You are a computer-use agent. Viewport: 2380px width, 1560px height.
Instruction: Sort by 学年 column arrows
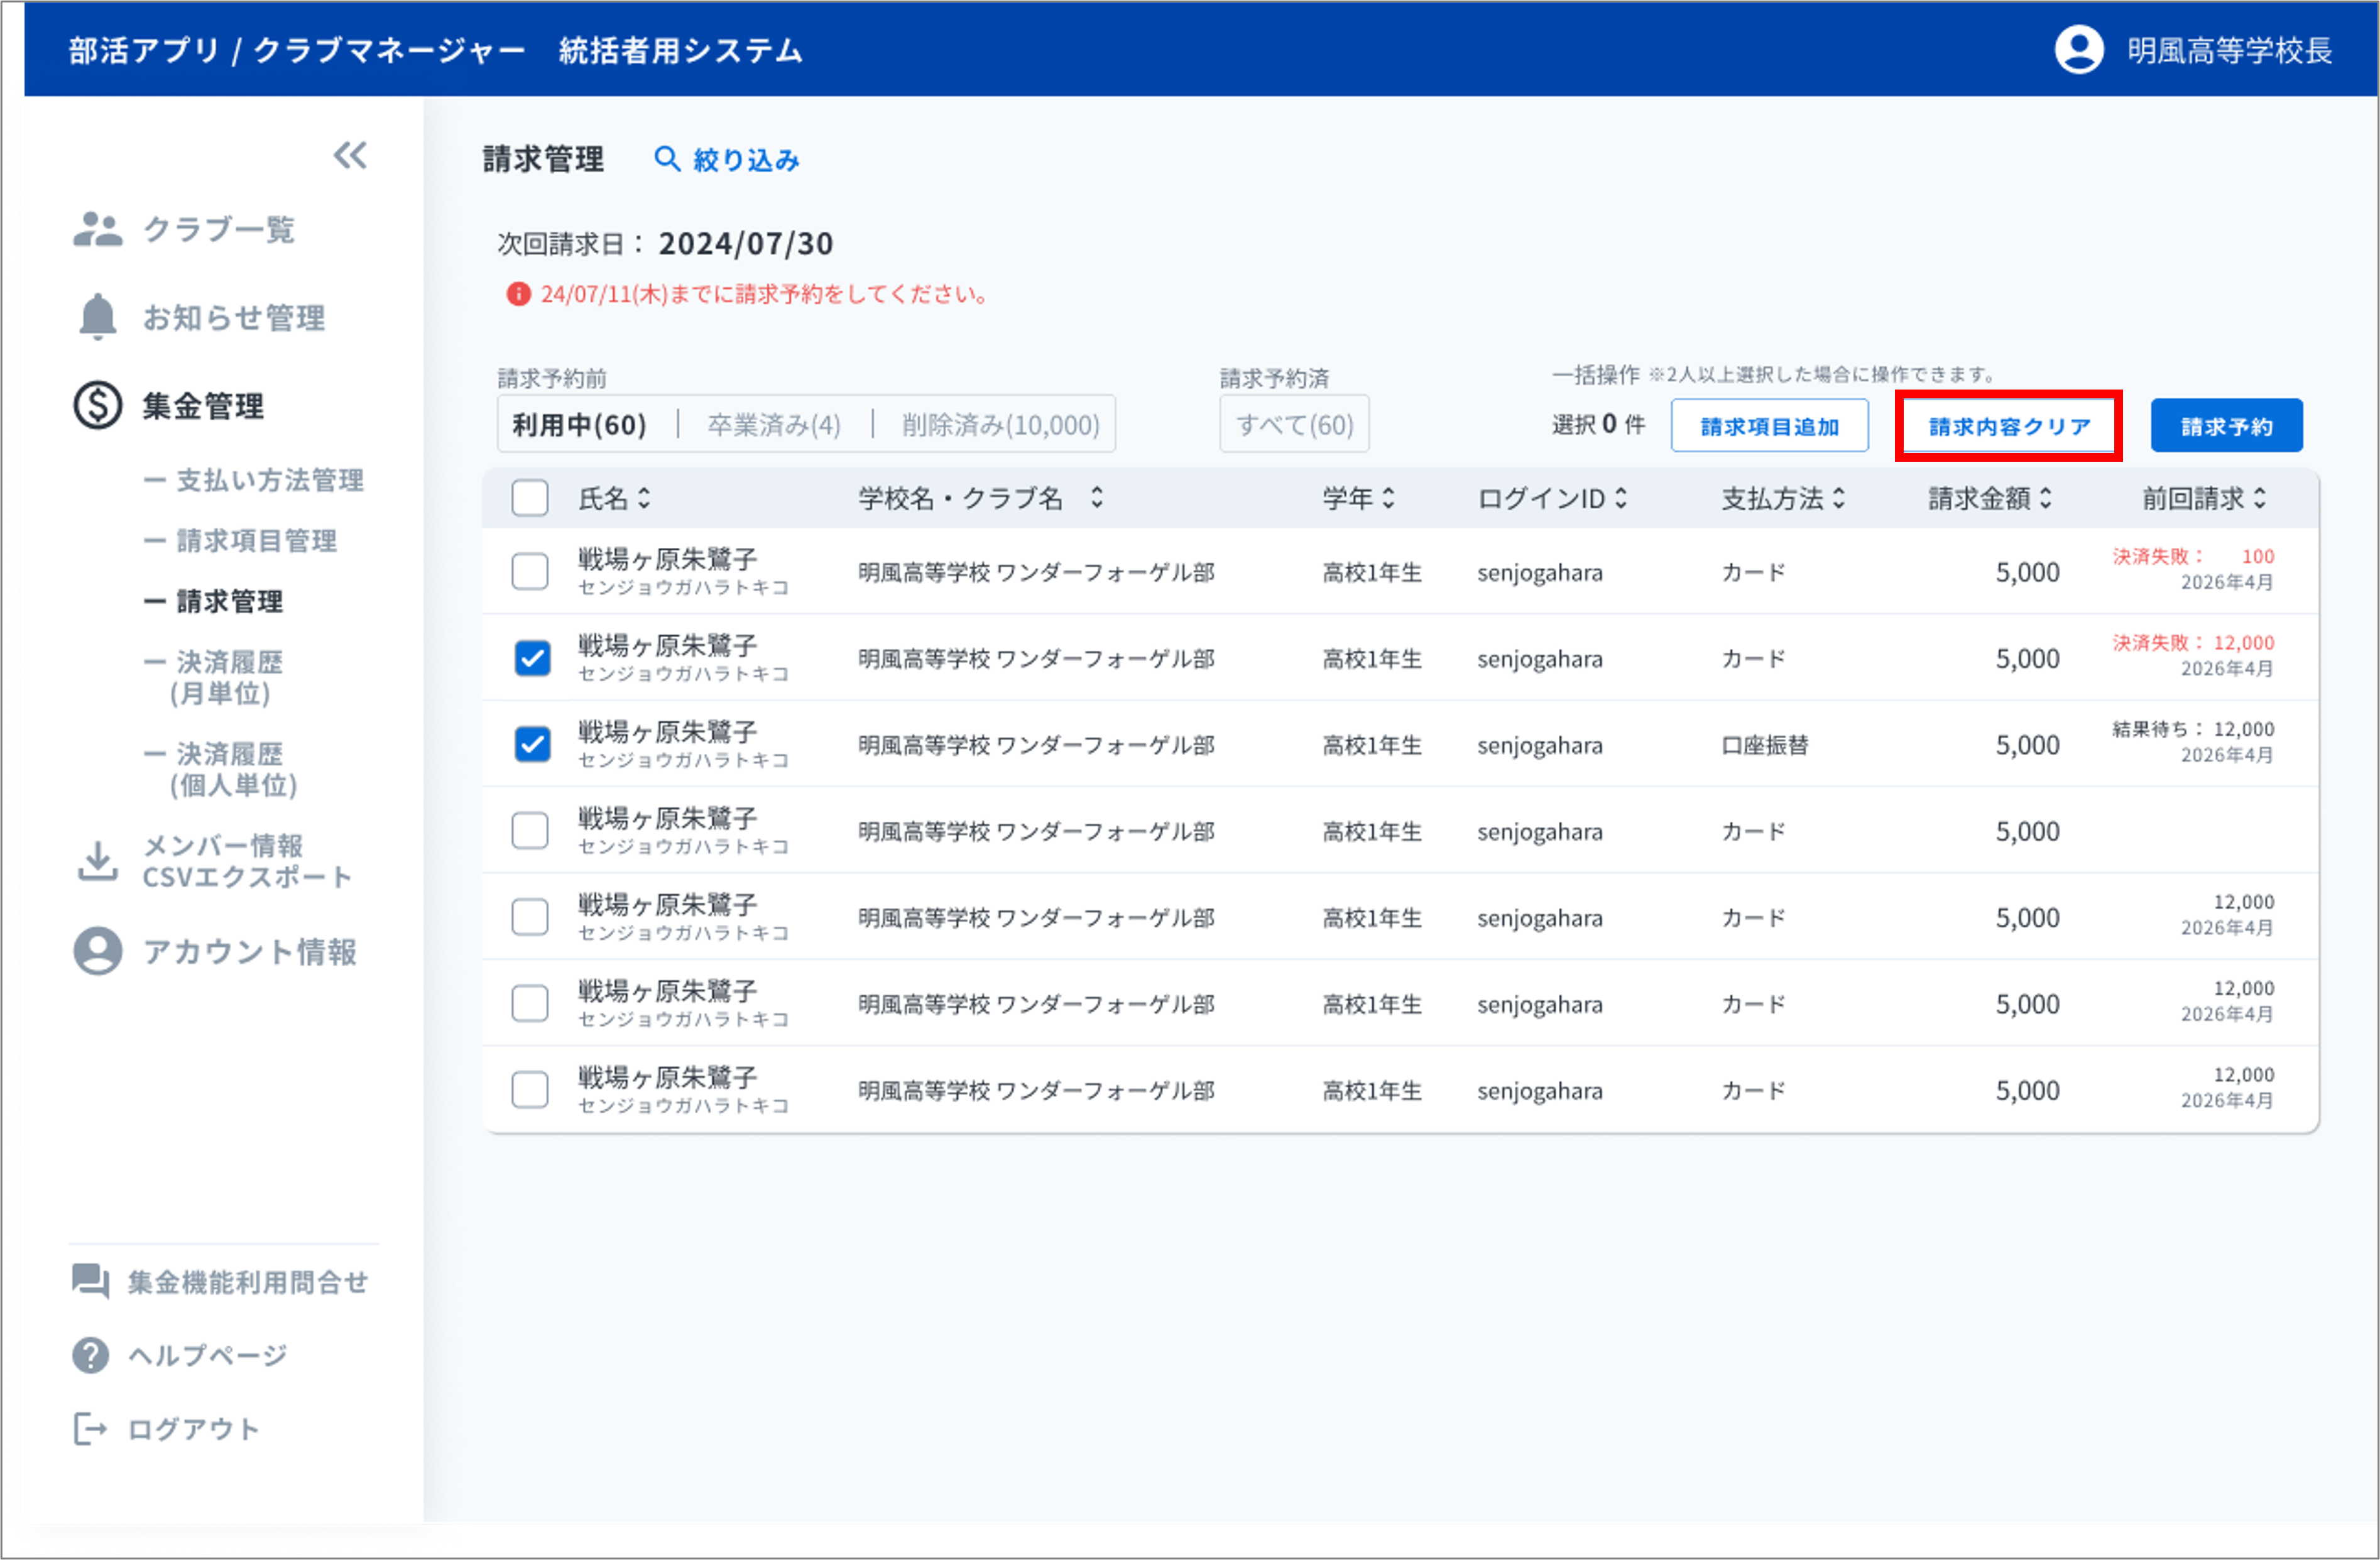point(1388,497)
